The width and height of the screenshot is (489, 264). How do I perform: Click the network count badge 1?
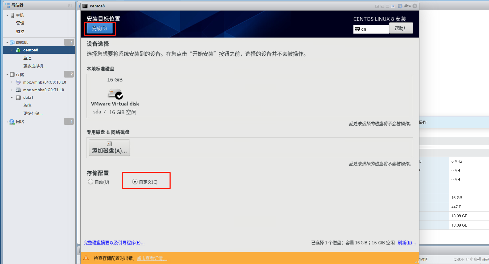69,121
